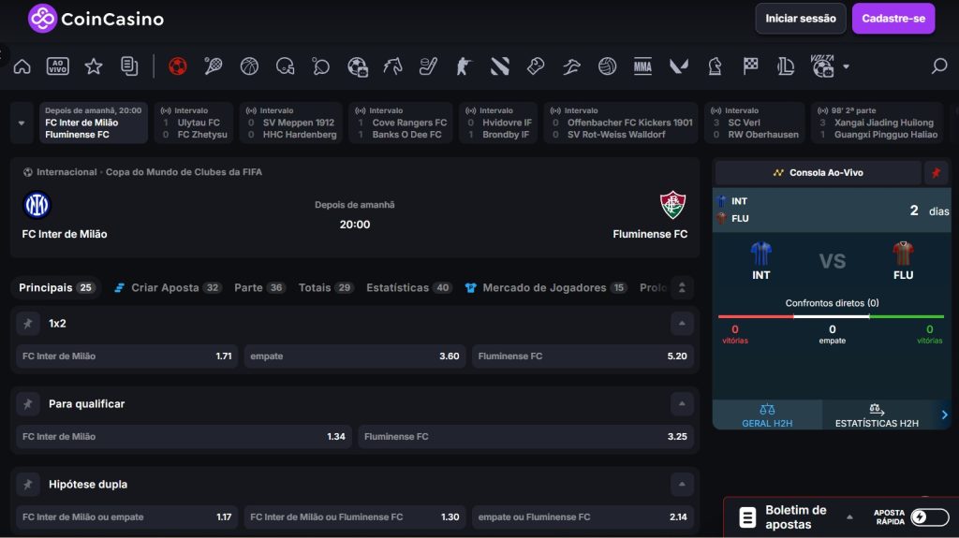Pin the Consola Ao-Vivo panel
Viewport: 959px width, 538px height.
click(936, 173)
